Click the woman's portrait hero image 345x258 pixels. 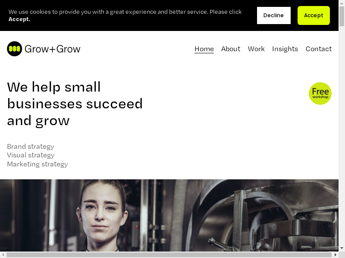click(x=169, y=215)
